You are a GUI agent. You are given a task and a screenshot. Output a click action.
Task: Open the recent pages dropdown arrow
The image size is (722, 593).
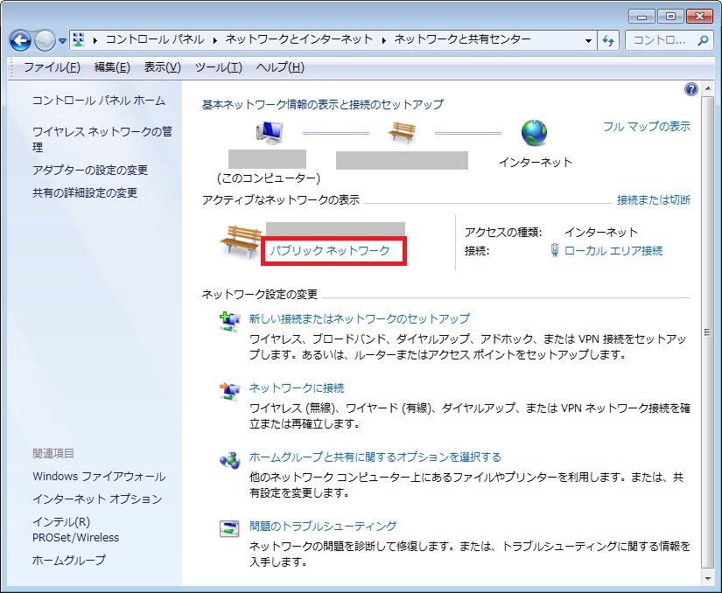[x=63, y=40]
